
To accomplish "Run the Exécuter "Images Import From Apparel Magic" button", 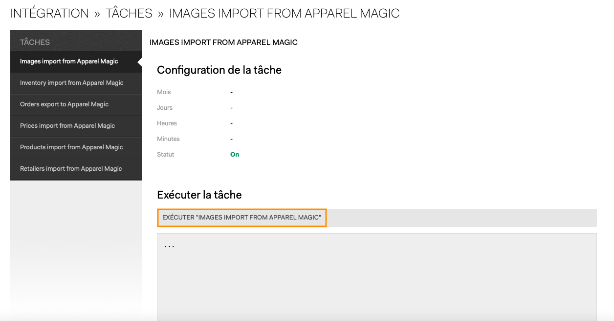I will [242, 218].
